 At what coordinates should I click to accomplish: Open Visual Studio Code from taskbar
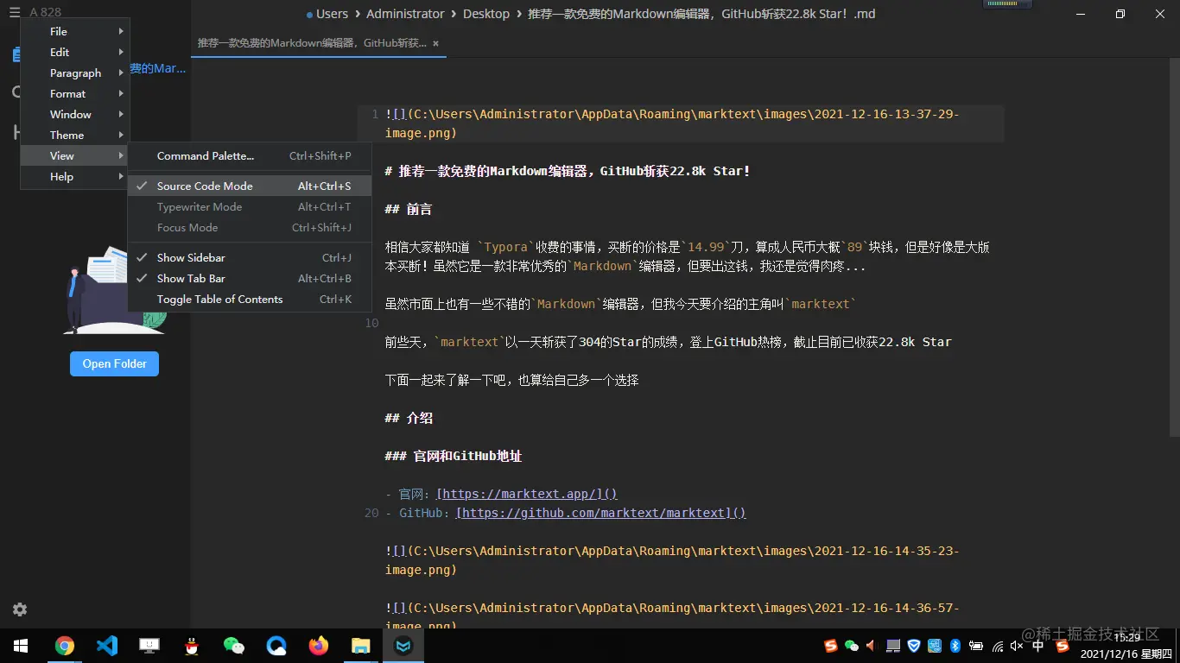(x=107, y=646)
